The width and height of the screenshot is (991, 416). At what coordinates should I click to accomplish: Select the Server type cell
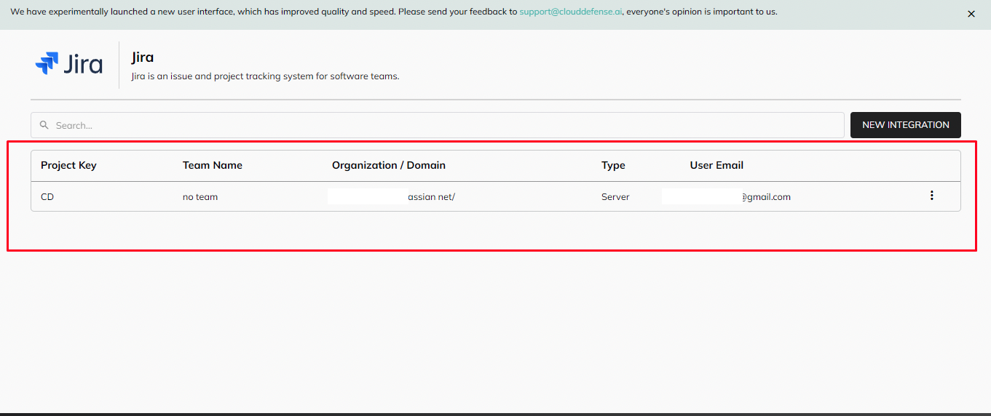(x=615, y=197)
